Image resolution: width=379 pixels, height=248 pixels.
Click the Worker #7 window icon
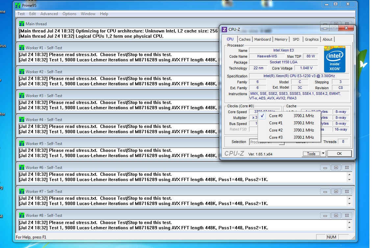point(22,191)
